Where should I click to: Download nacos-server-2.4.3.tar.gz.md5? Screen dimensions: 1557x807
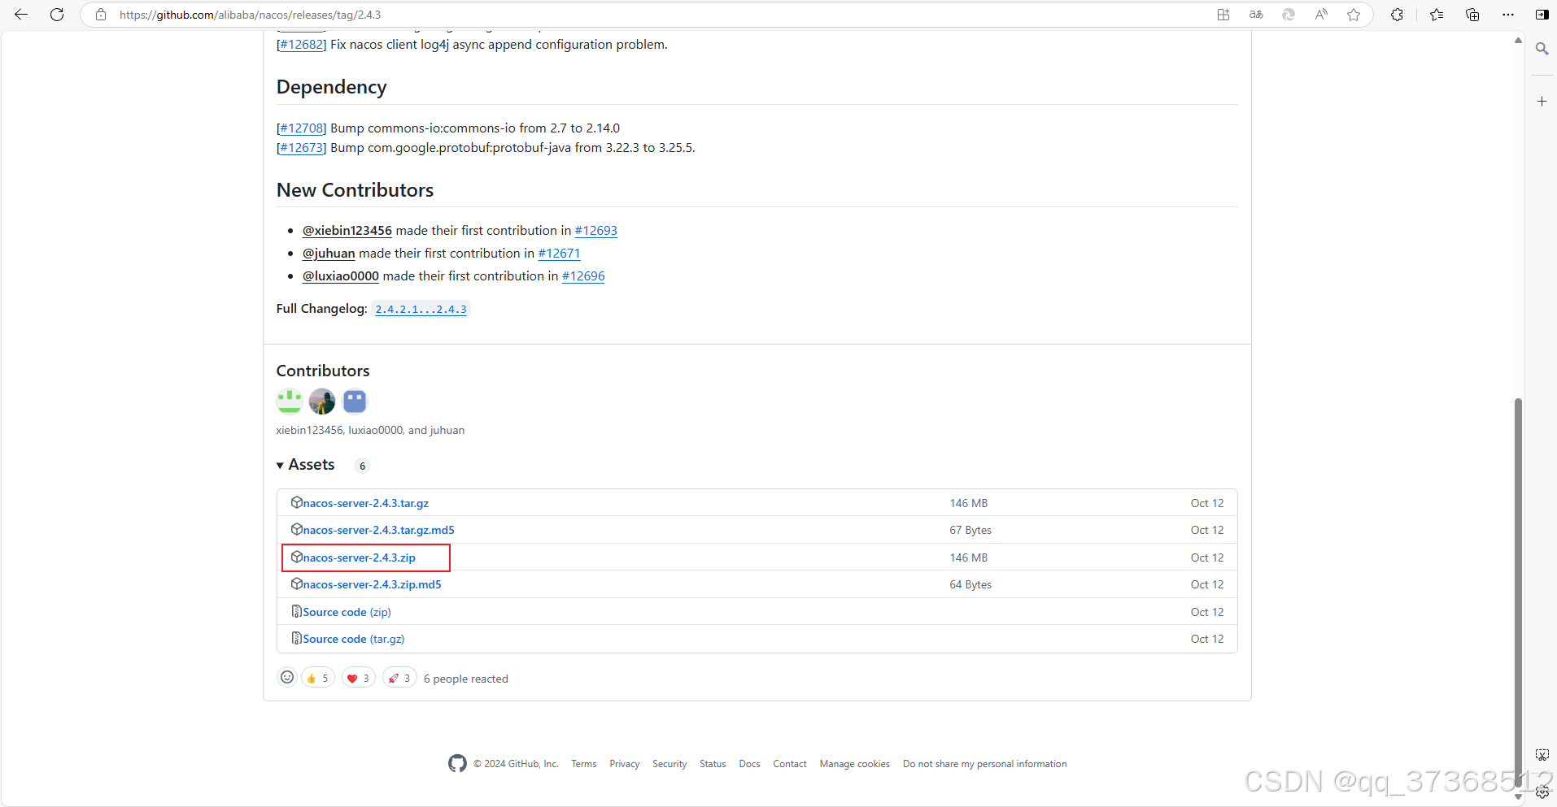[378, 530]
